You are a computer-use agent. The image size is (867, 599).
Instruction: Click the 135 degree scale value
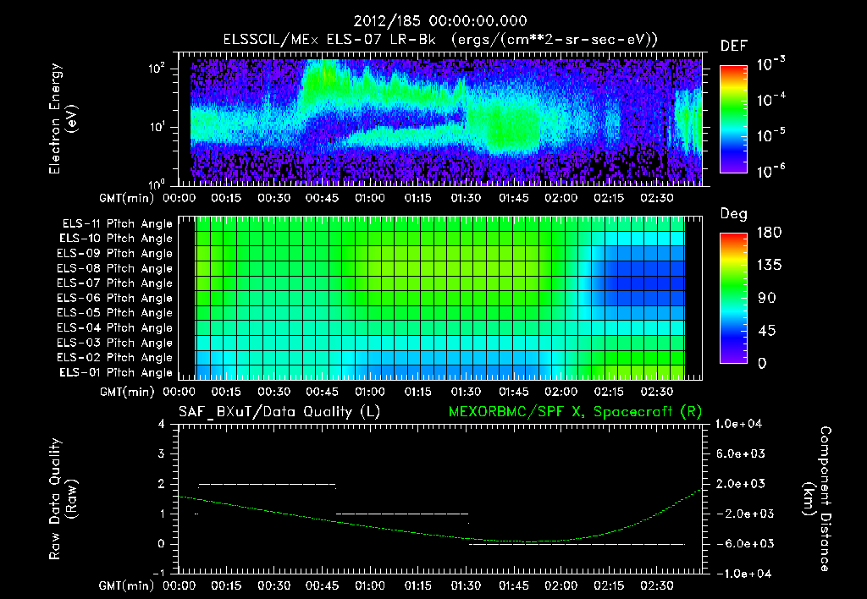click(x=769, y=265)
